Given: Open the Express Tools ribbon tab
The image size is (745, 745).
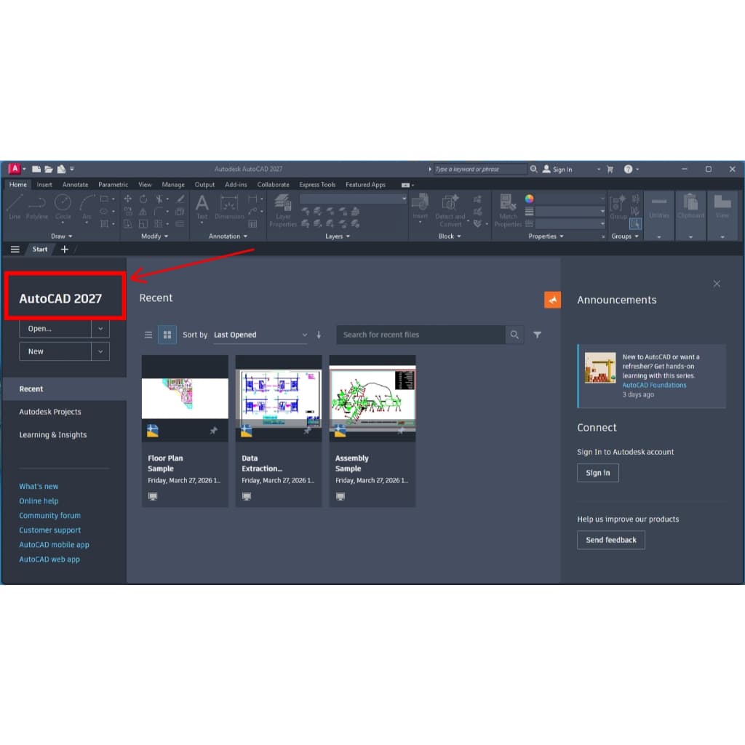Looking at the screenshot, I should coord(317,184).
